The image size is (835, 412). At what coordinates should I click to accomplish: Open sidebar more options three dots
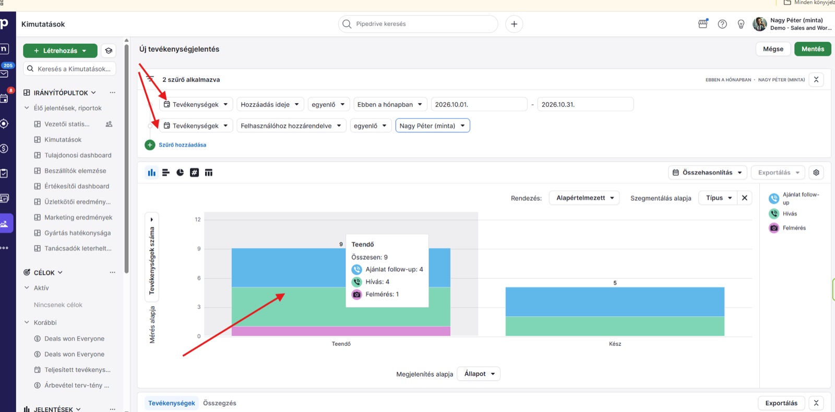pos(4,248)
